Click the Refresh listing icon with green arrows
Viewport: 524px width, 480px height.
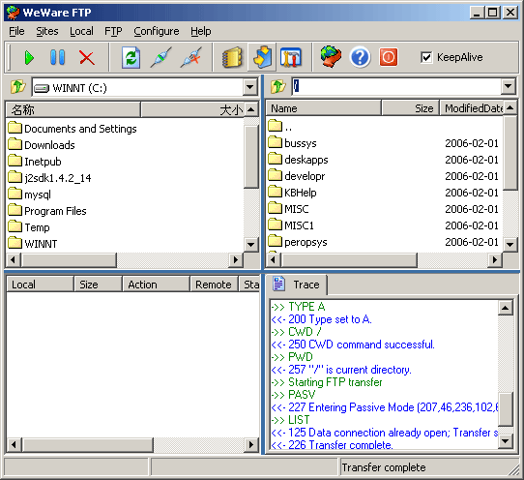(131, 57)
